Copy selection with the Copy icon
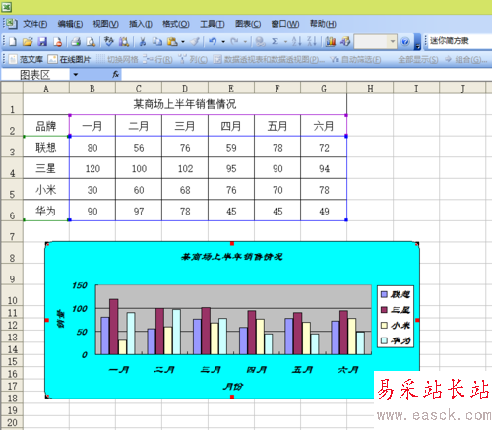 click(x=157, y=41)
